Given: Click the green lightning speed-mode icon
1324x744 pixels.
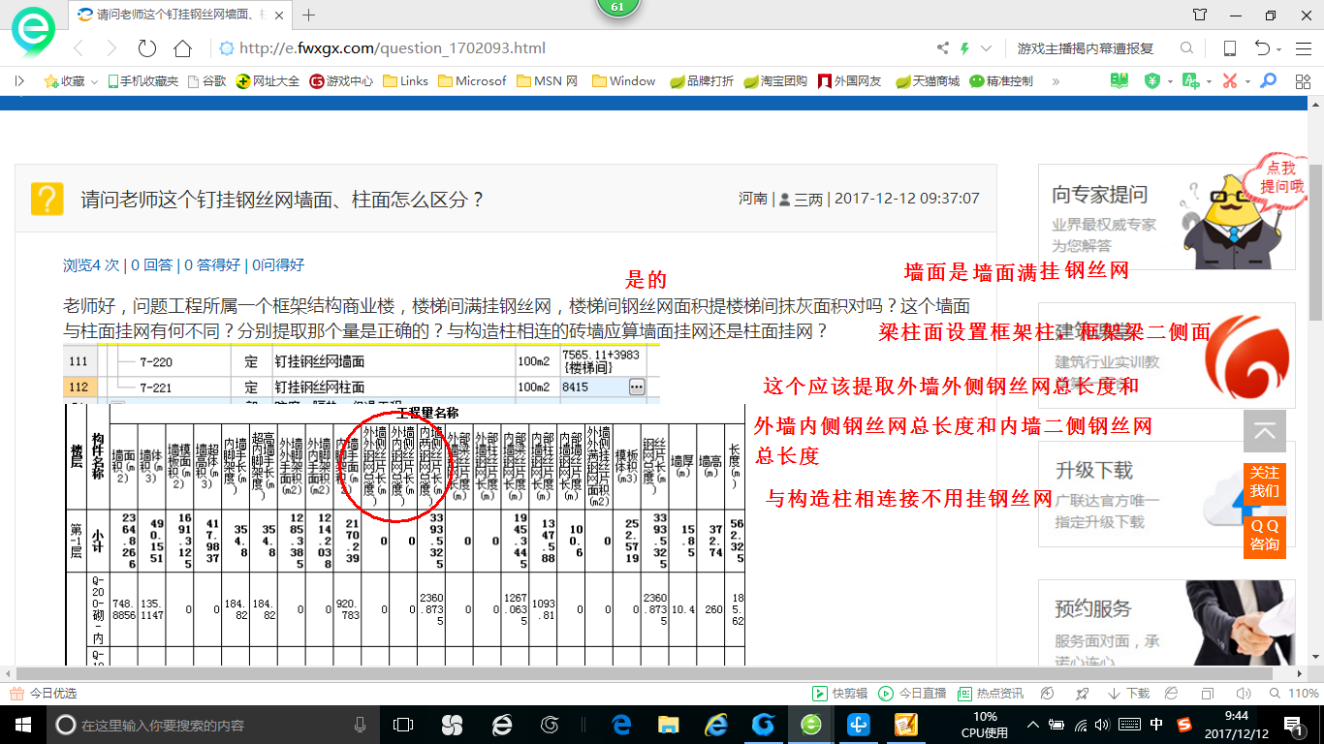Looking at the screenshot, I should click(x=964, y=48).
